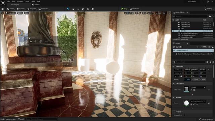The width and height of the screenshot is (215, 121).
Task: Reset Static Mesh to default arrow
Action: click(x=209, y=89)
